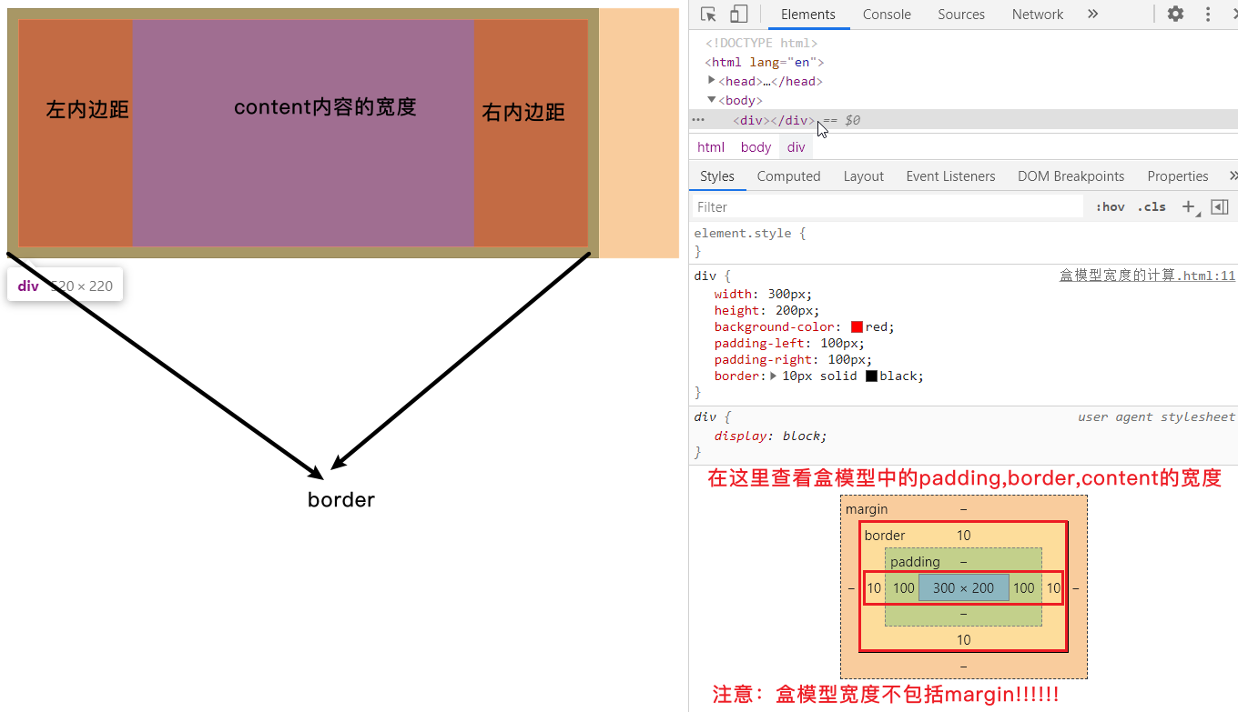Show more DevTools panels with double chevron

click(x=1092, y=15)
